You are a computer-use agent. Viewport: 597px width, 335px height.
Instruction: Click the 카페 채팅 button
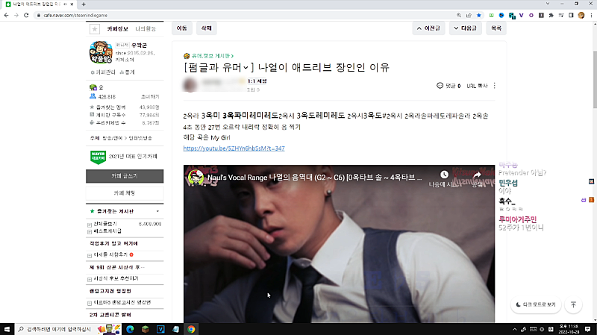[x=125, y=193]
